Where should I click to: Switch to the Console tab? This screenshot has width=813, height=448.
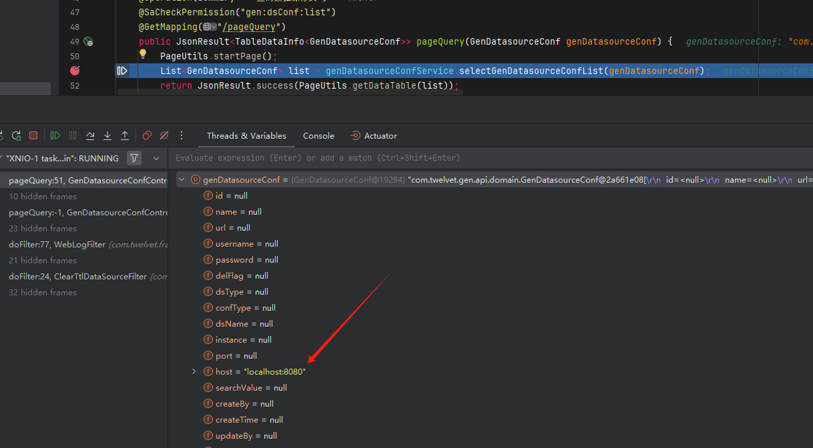[318, 136]
